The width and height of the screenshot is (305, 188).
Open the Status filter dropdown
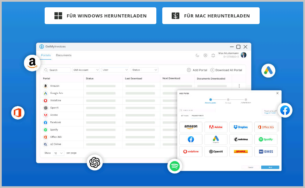coord(144,70)
